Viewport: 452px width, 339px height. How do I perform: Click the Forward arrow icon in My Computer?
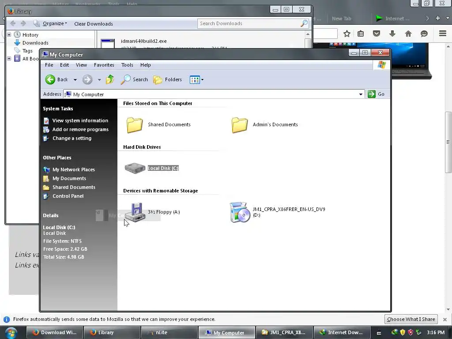tap(87, 79)
